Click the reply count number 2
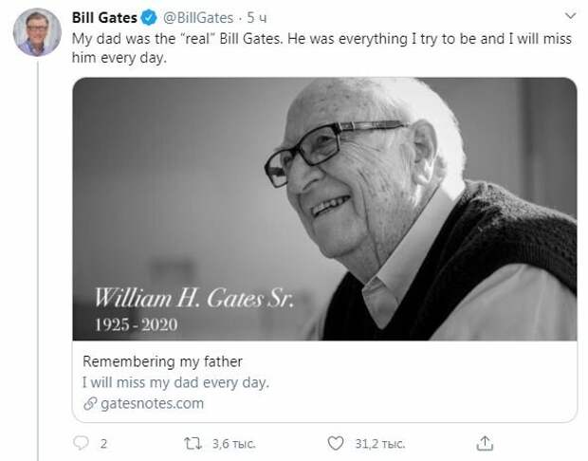Image resolution: width=588 pixels, height=461 pixels. click(x=103, y=444)
